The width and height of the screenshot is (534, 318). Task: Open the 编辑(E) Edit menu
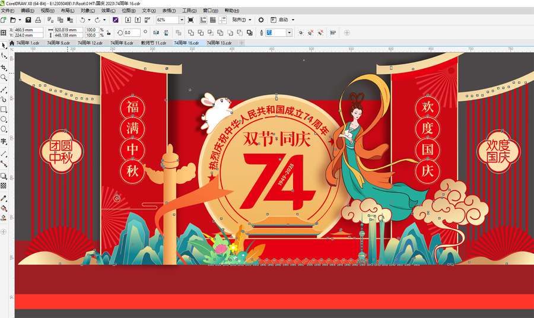27,11
